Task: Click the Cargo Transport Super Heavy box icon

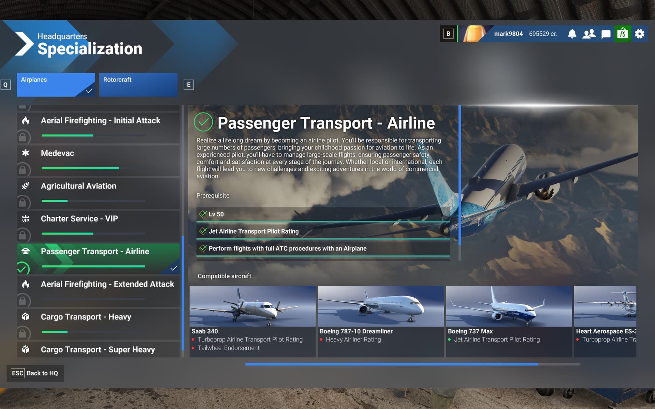Action: pos(26,349)
